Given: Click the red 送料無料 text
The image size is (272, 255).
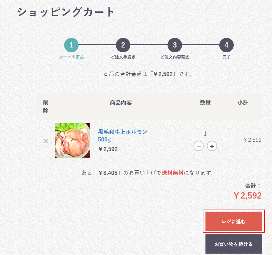Looking at the screenshot, I should 173,173.
